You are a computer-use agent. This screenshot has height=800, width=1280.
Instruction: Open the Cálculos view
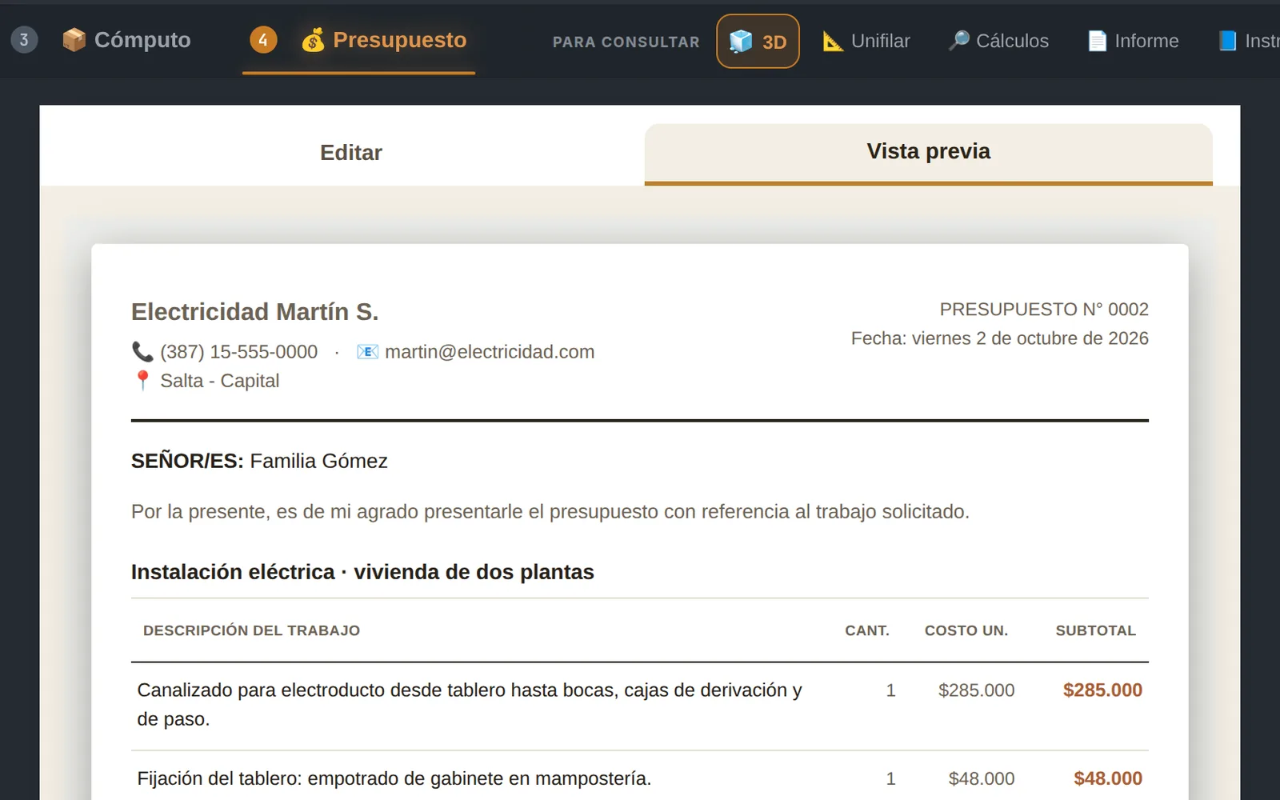tap(998, 41)
